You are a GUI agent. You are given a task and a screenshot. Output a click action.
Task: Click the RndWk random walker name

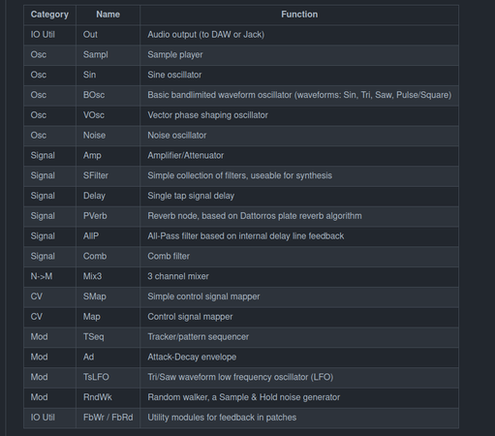(98, 397)
